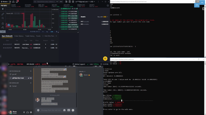This screenshot has width=206, height=115.
Task: Open GIF picker in Discord message box
Action: pos(69,110)
